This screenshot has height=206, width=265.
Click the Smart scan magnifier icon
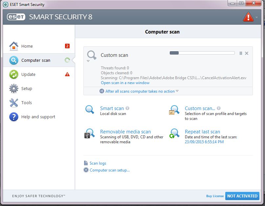coord(90,110)
